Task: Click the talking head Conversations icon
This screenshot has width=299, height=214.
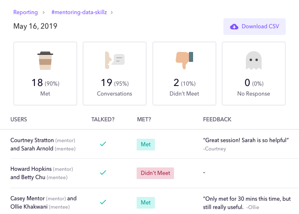Action: 115,60
